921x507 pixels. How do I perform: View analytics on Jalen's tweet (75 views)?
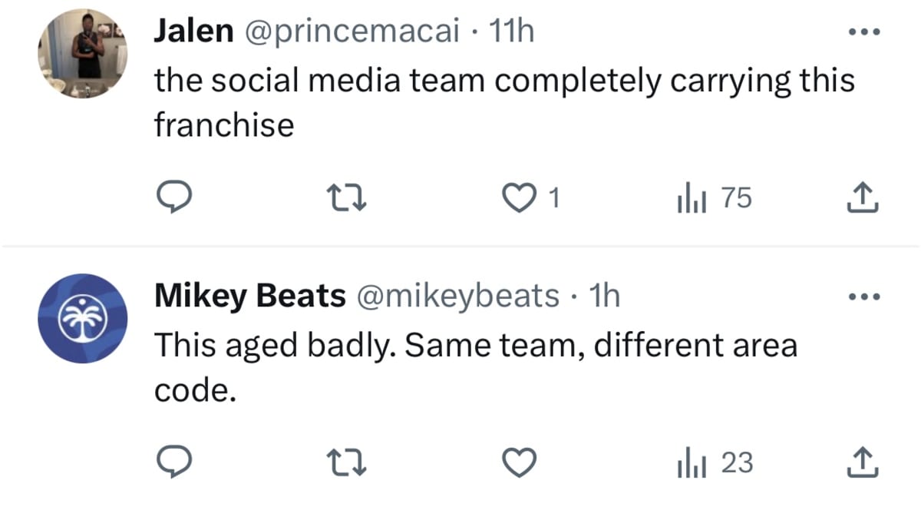714,199
